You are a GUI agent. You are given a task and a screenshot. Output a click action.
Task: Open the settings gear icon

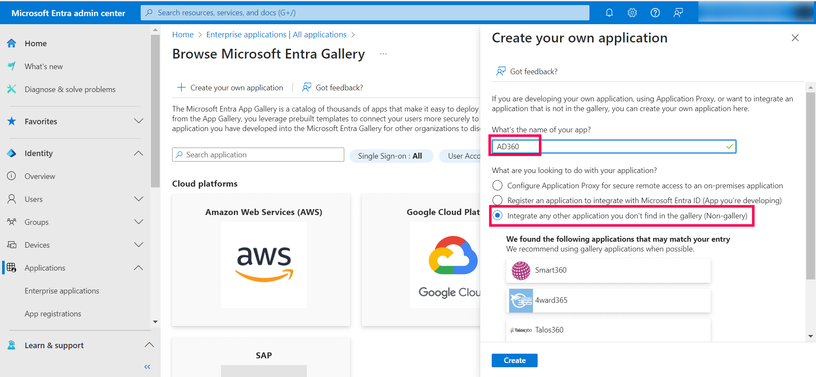pyautogui.click(x=632, y=13)
